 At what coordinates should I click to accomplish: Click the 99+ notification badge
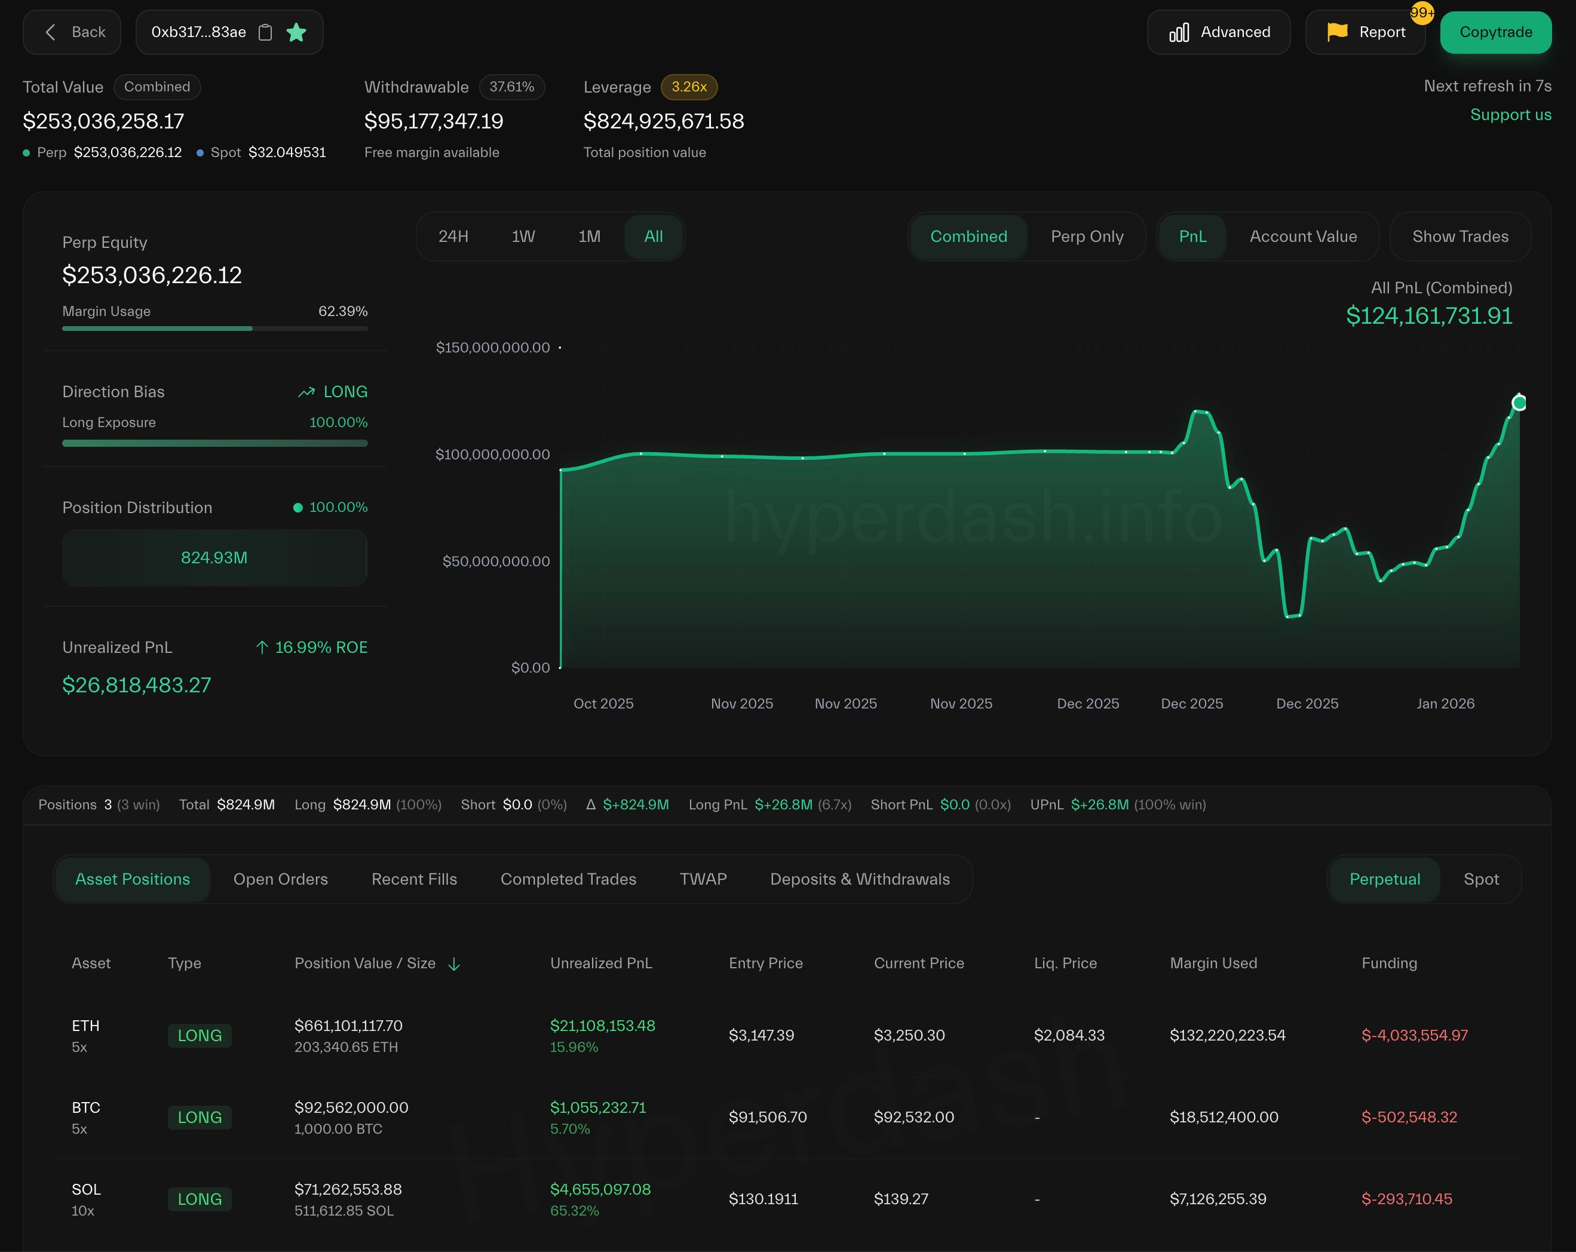tap(1421, 13)
